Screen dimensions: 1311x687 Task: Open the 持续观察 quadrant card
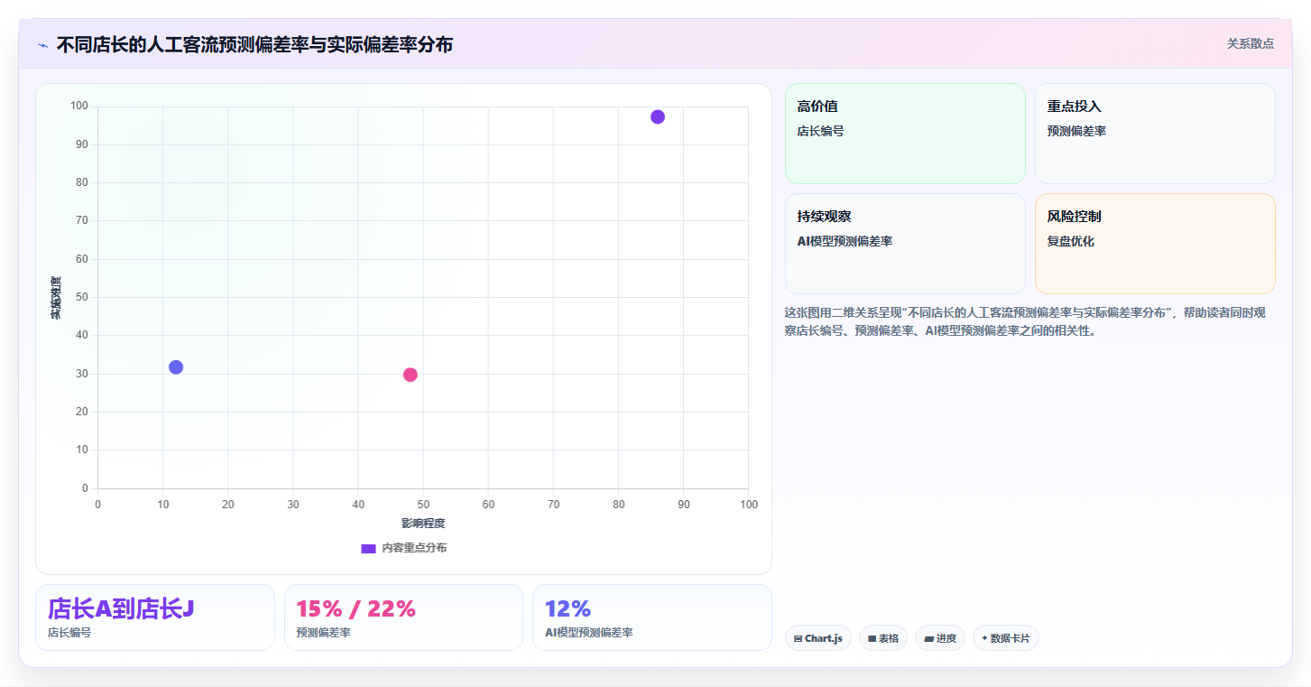point(906,244)
